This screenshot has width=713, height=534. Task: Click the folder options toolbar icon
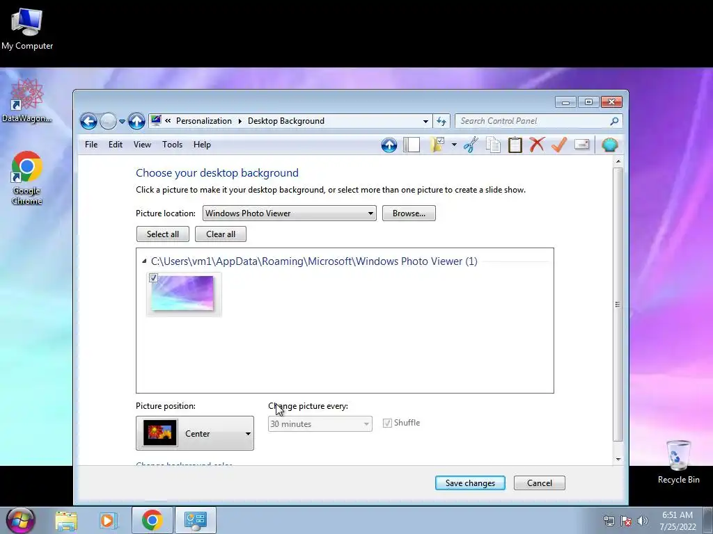[437, 145]
